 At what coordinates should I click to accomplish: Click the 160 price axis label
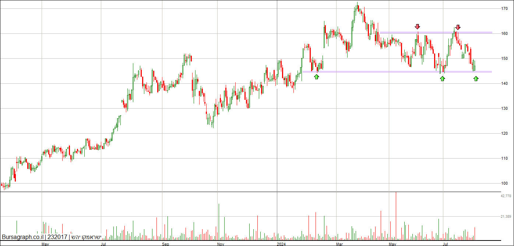click(504, 33)
